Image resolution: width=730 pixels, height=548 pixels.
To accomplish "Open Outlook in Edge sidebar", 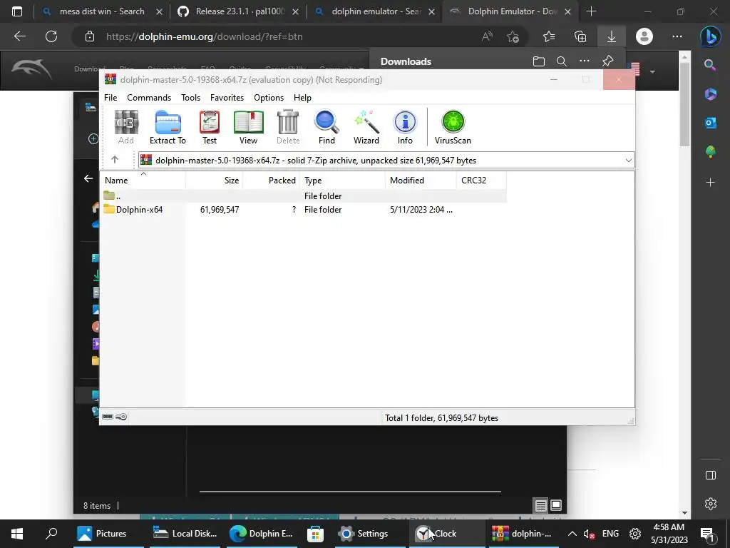I will tap(711, 123).
